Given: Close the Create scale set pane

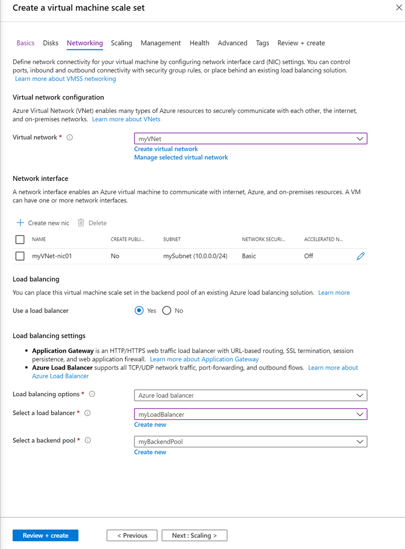Looking at the screenshot, I should 398,8.
